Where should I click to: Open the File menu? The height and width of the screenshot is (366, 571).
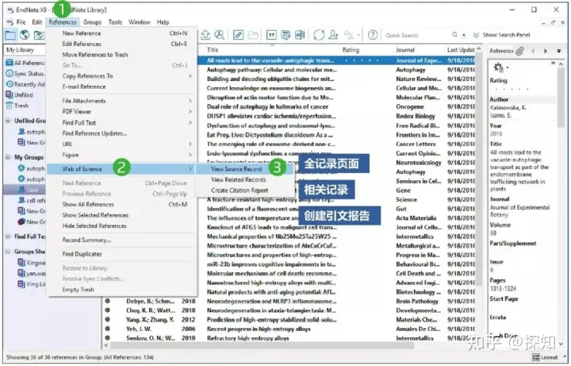[x=21, y=22]
